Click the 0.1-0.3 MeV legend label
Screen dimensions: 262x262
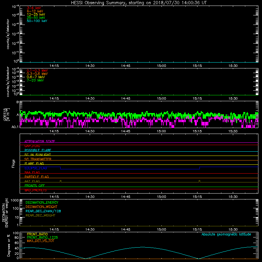pyautogui.click(x=37, y=70)
